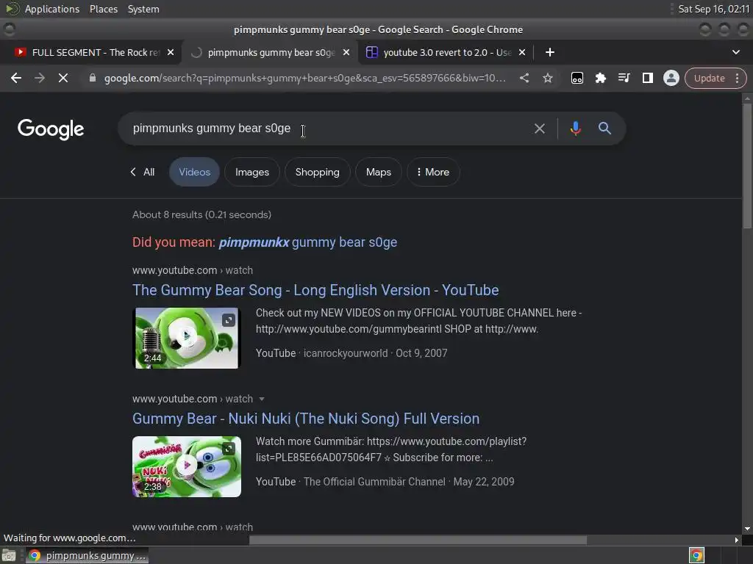Expand the More filters menu
753x564 pixels.
pyautogui.click(x=433, y=172)
